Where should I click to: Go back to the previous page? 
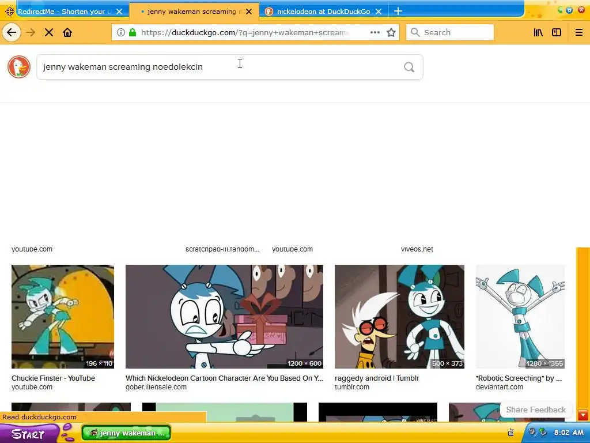click(12, 32)
